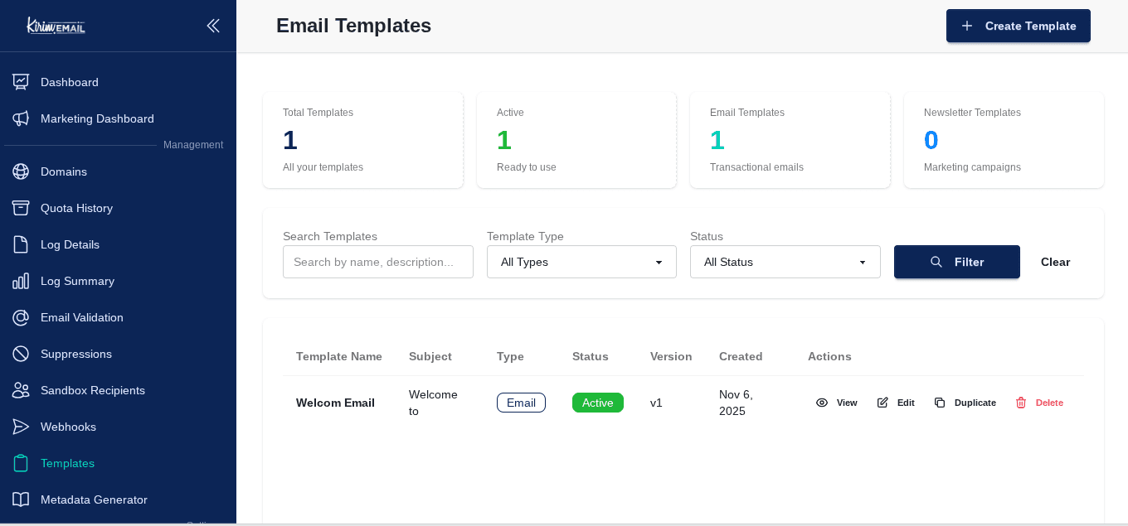Delete the Welcom Email template
This screenshot has height=526, width=1128.
coord(1039,403)
